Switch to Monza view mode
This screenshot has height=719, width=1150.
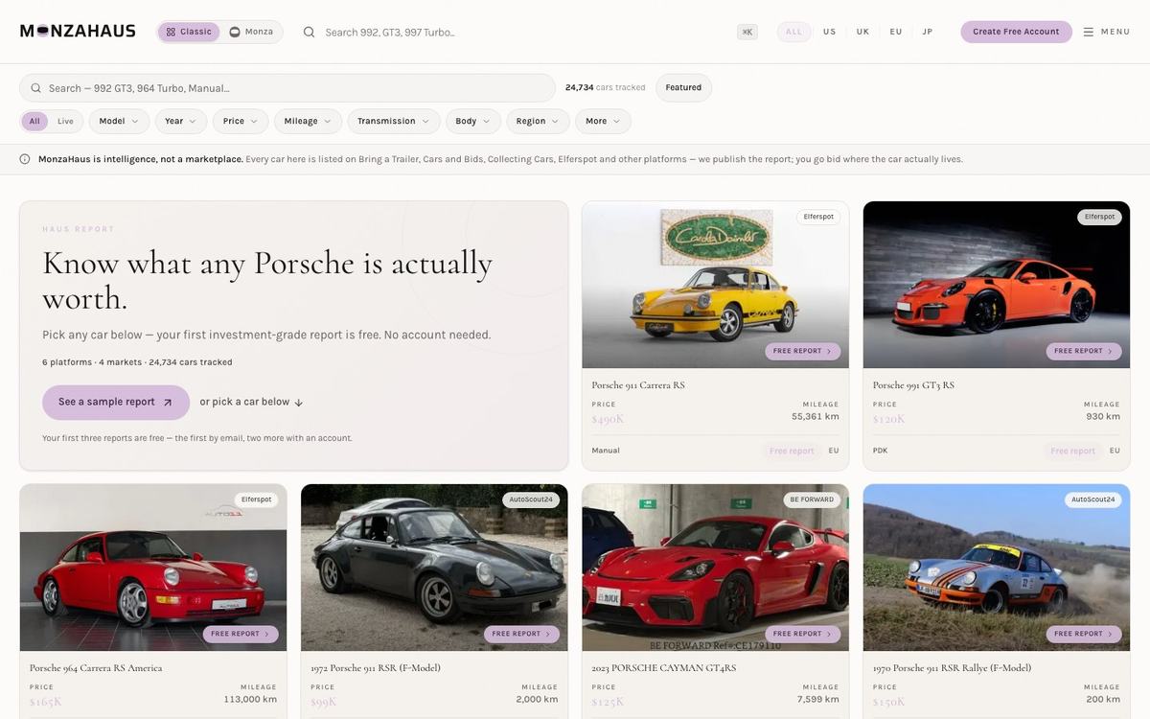point(251,32)
